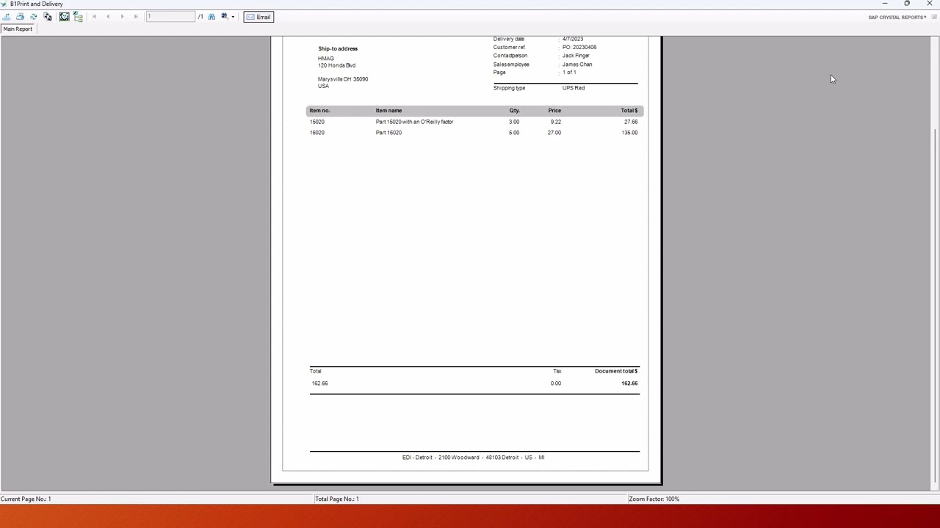Click item number 16020 in the table
Viewport: 940px width, 528px height.
point(317,133)
